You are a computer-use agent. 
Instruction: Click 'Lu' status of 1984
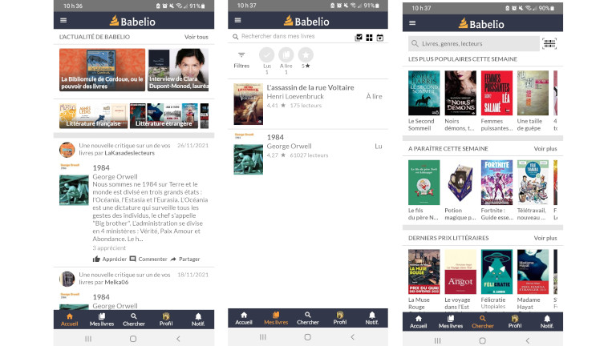[379, 147]
